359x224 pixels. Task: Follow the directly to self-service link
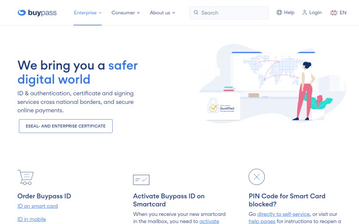(284, 214)
